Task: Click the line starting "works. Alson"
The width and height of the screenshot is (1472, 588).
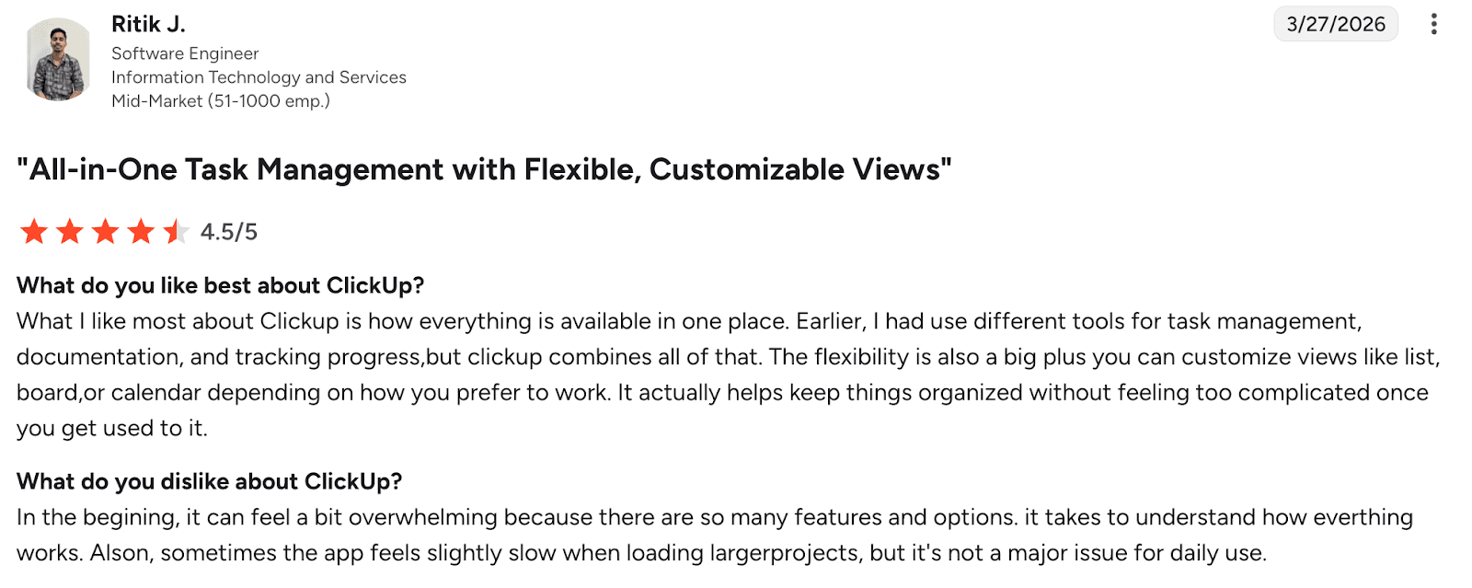Action: click(641, 553)
